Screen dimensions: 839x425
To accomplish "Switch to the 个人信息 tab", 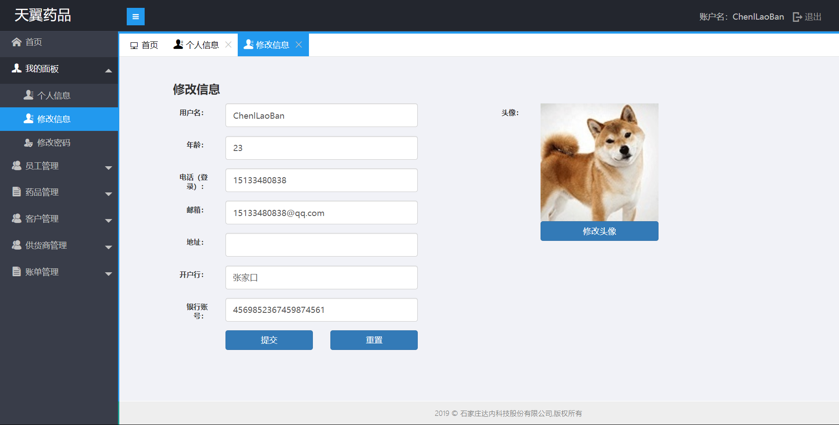I will coord(197,45).
